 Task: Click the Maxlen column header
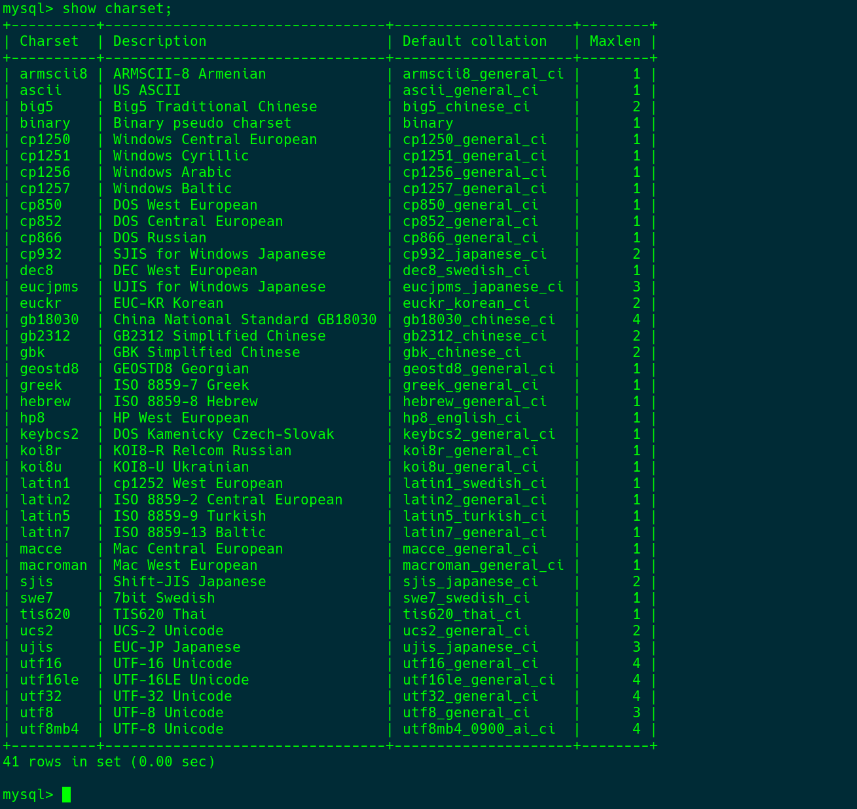[x=615, y=41]
